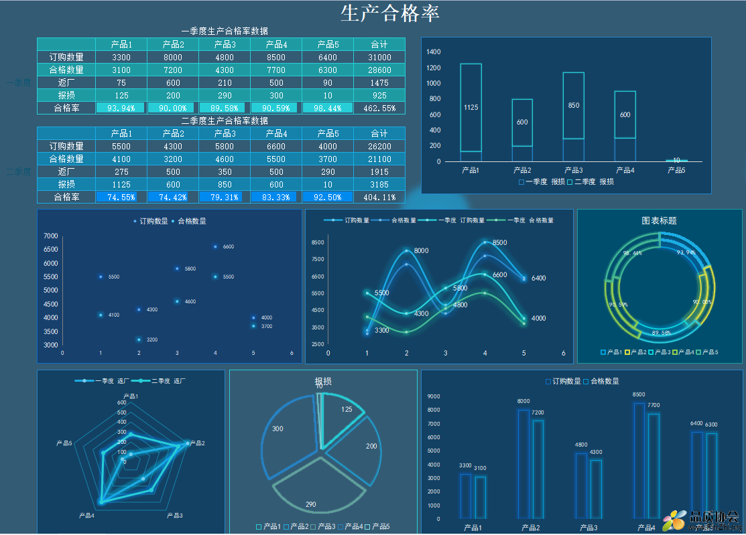Click the 产品3 swatch in the pie chart legend
The height and width of the screenshot is (535, 746).
[x=313, y=526]
